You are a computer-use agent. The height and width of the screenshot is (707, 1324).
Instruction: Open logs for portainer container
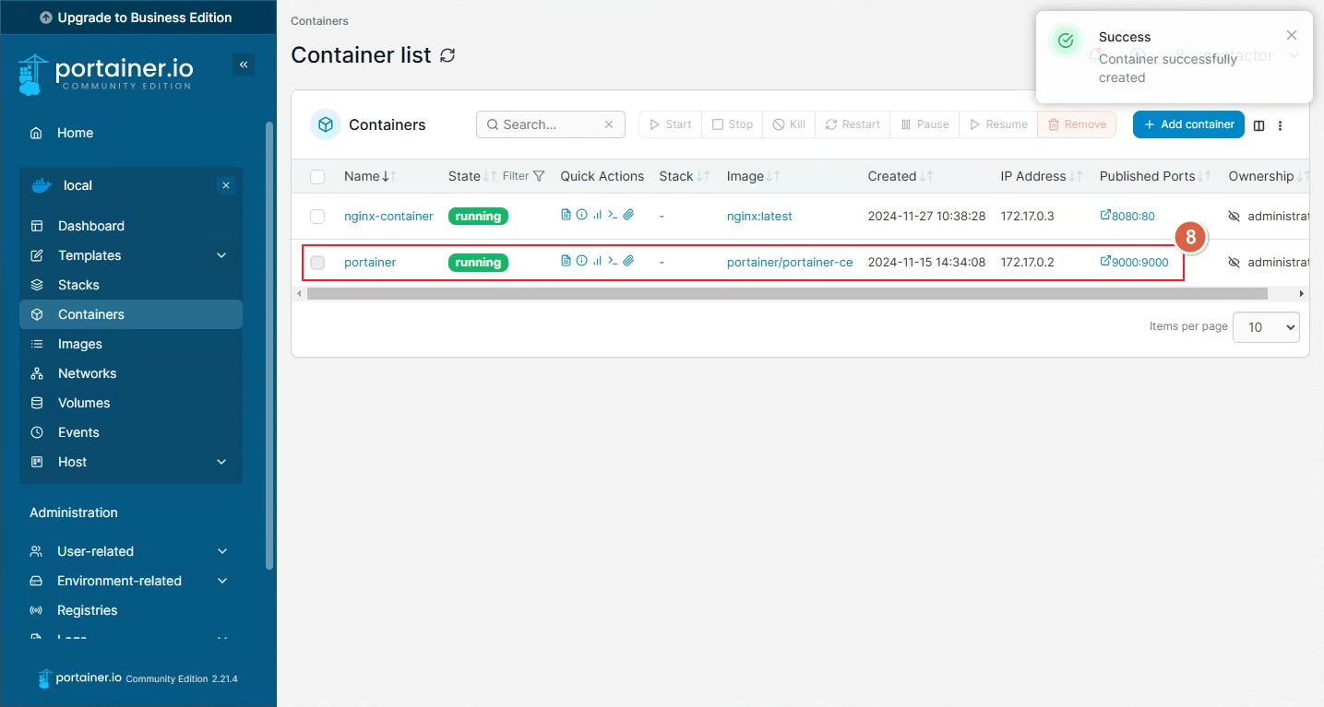(567, 261)
